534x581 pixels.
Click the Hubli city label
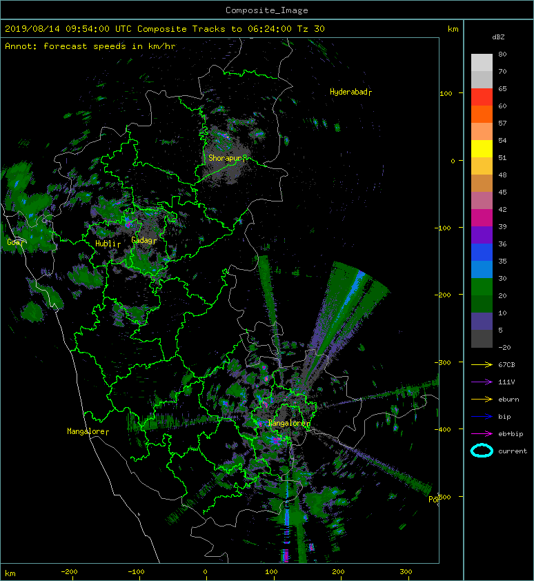[x=108, y=244]
